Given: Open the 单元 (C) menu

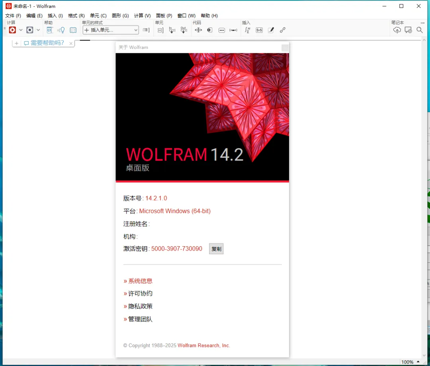Looking at the screenshot, I should click(x=98, y=16).
